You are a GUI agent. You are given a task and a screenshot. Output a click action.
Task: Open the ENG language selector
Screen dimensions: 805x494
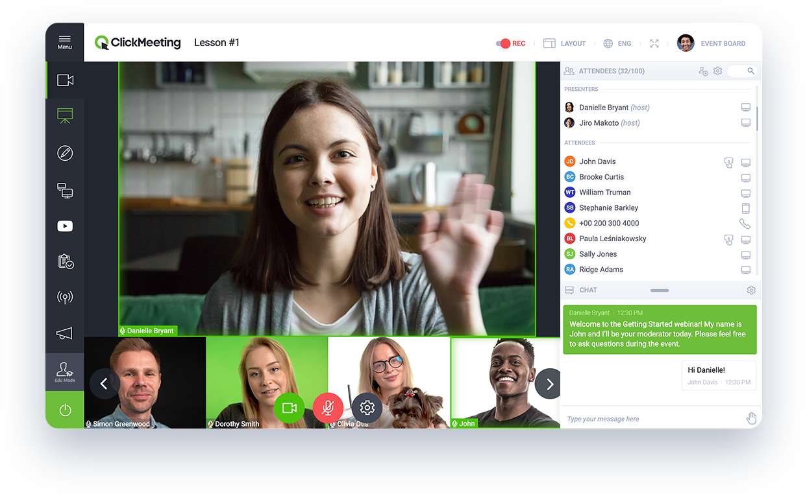pyautogui.click(x=617, y=43)
